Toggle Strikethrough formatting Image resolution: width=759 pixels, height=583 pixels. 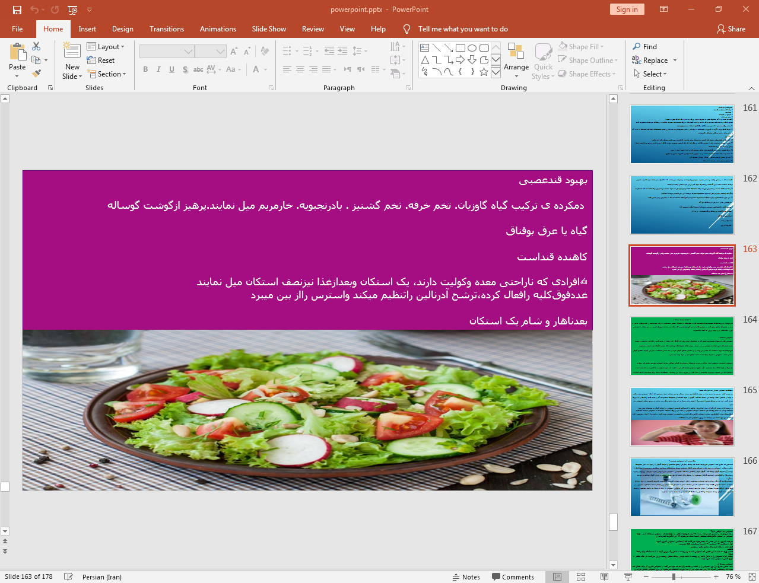(198, 69)
